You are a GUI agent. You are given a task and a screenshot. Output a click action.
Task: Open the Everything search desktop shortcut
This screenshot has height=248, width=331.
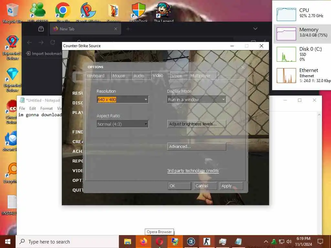10,173
